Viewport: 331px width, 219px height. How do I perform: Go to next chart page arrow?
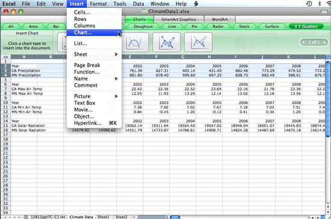pos(324,42)
